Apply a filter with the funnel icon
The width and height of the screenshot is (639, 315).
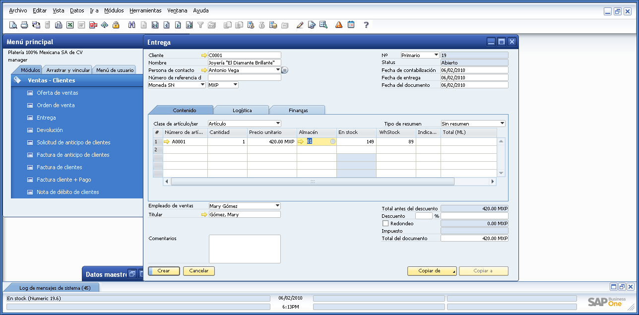[200, 25]
